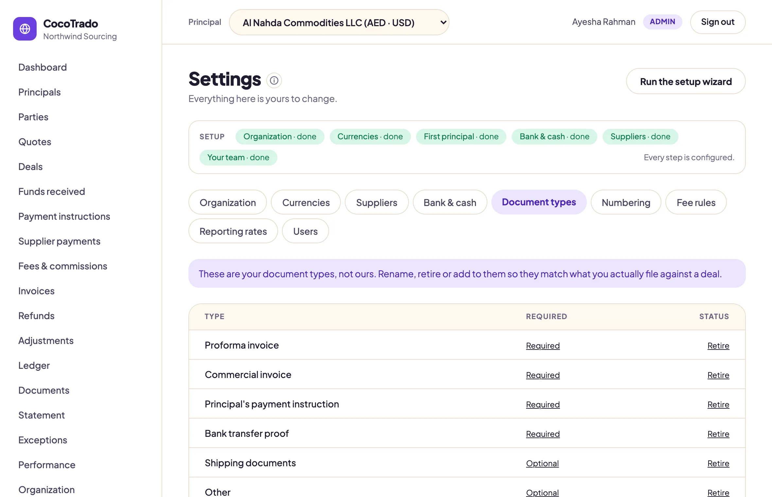Open the Bank & cash tab
The width and height of the screenshot is (772, 497).
tap(450, 202)
